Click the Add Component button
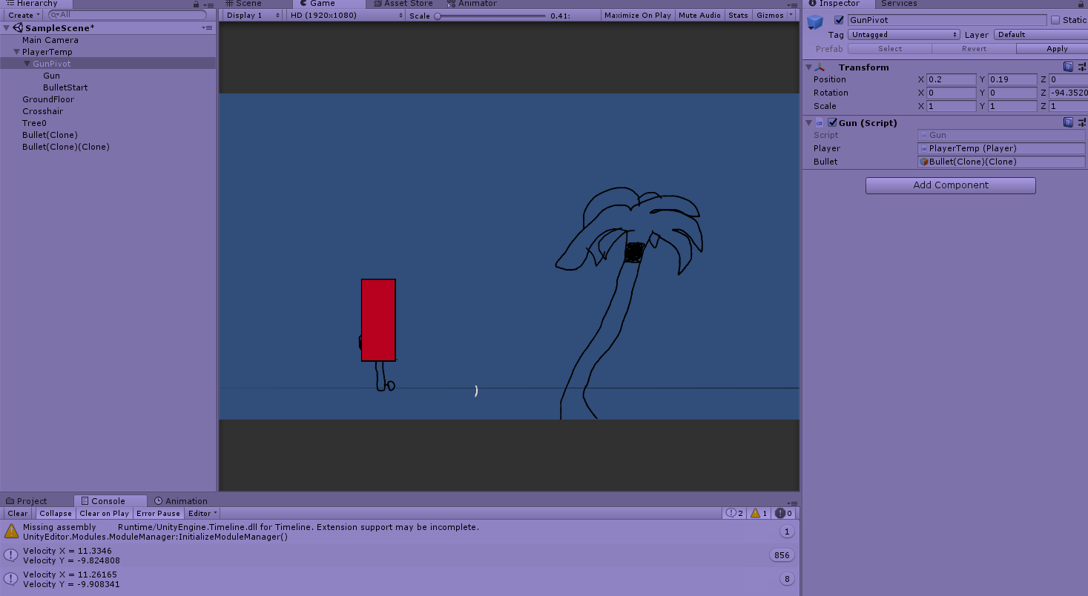Viewport: 1088px width, 596px height. coord(950,185)
